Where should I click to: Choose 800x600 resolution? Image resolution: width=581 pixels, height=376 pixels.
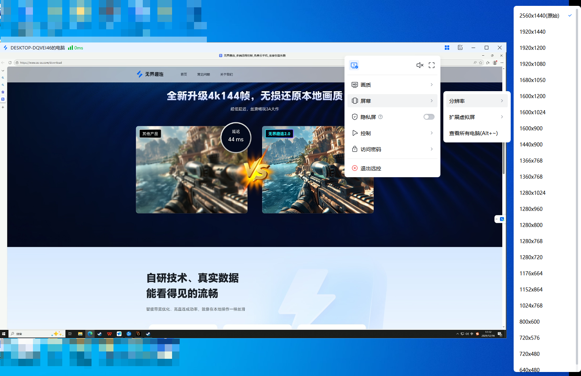[x=545, y=321]
